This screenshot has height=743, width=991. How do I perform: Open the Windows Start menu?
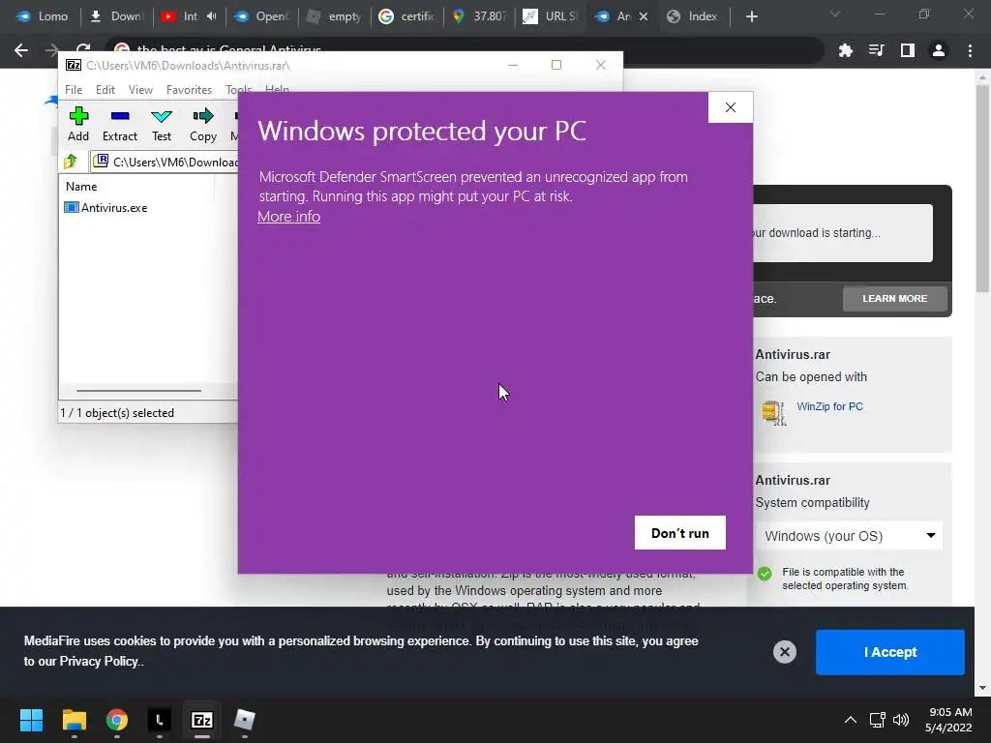[x=31, y=720]
